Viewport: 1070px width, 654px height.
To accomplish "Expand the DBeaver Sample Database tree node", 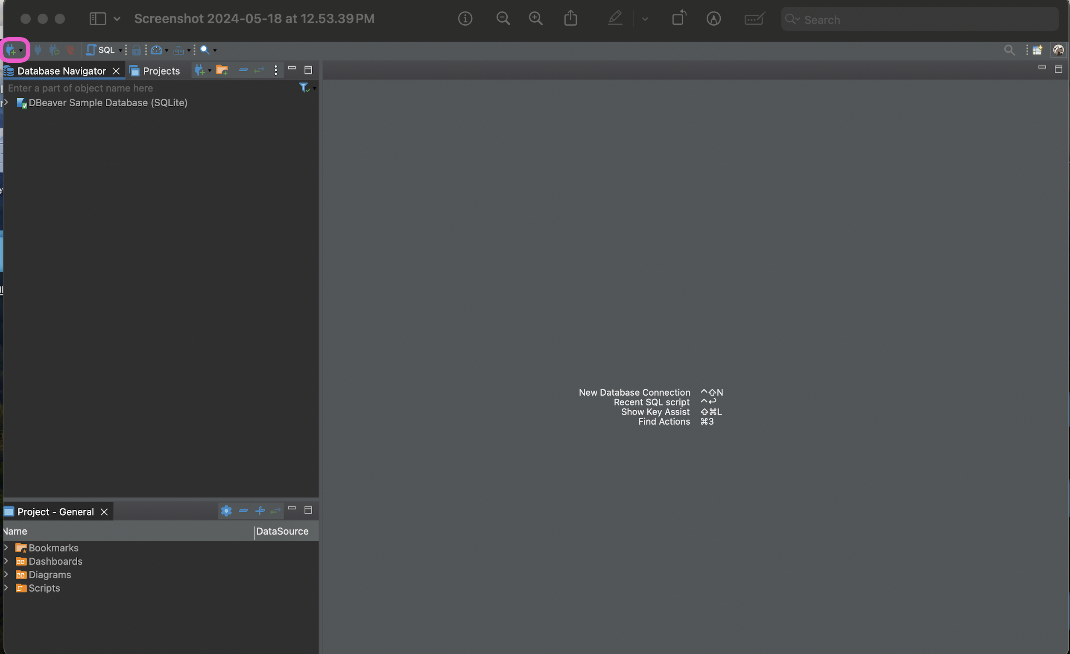I will pos(6,103).
